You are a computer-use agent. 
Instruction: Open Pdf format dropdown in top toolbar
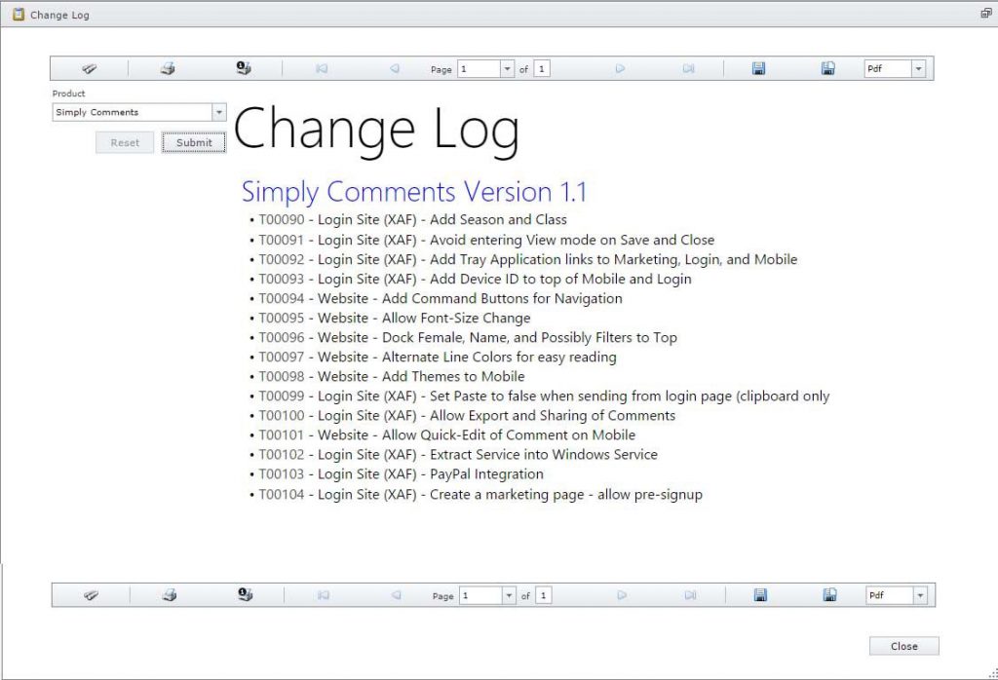pyautogui.click(x=918, y=69)
